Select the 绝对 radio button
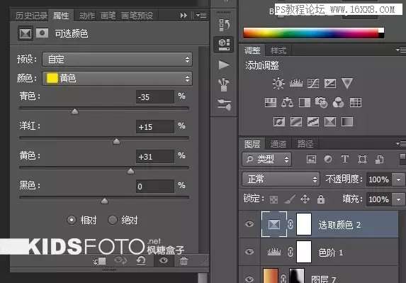This screenshot has height=283, width=406. coord(113,220)
